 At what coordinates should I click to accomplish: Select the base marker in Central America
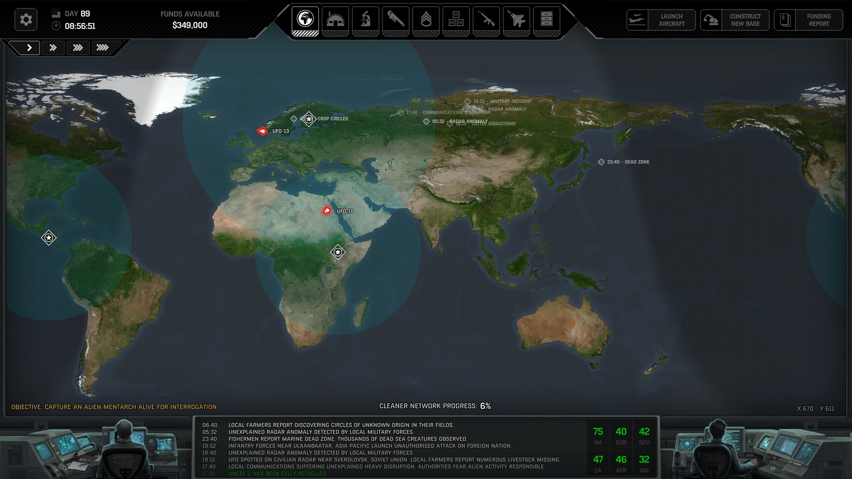[x=49, y=238]
